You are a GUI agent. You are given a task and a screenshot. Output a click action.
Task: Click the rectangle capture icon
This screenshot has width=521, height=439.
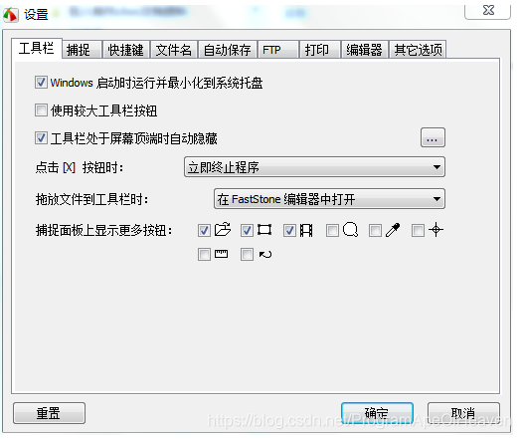point(264,230)
